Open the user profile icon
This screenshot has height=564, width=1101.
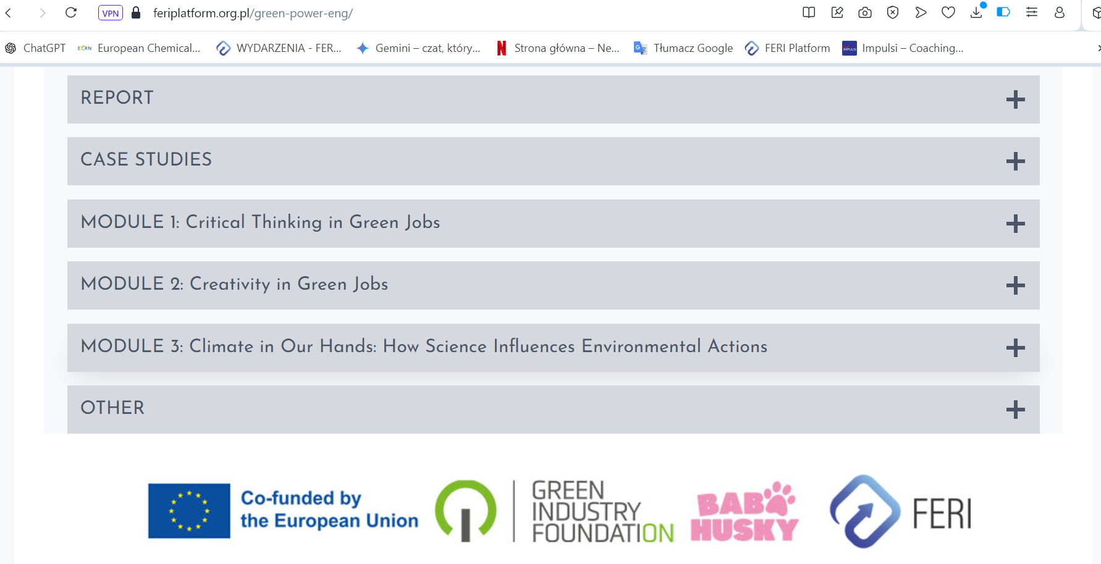click(x=1060, y=13)
